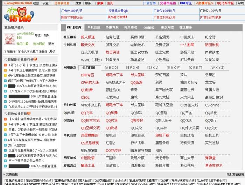Open 我的回复 in user panel
This screenshot has width=245, height=185.
point(39,44)
